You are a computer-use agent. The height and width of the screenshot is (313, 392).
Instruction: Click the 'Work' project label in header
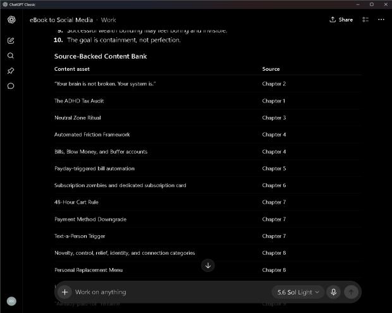tap(109, 20)
